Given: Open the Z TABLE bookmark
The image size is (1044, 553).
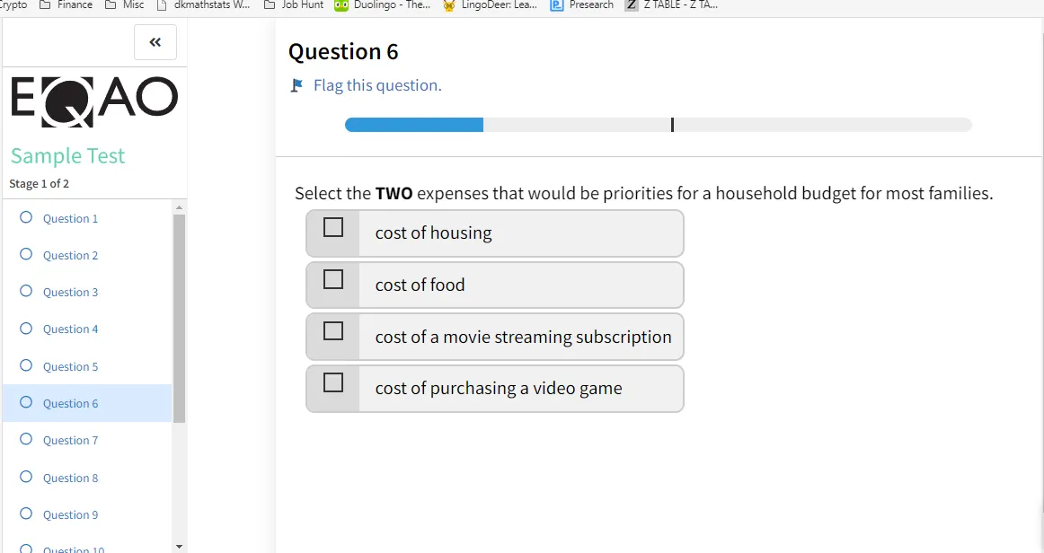Looking at the screenshot, I should [672, 4].
